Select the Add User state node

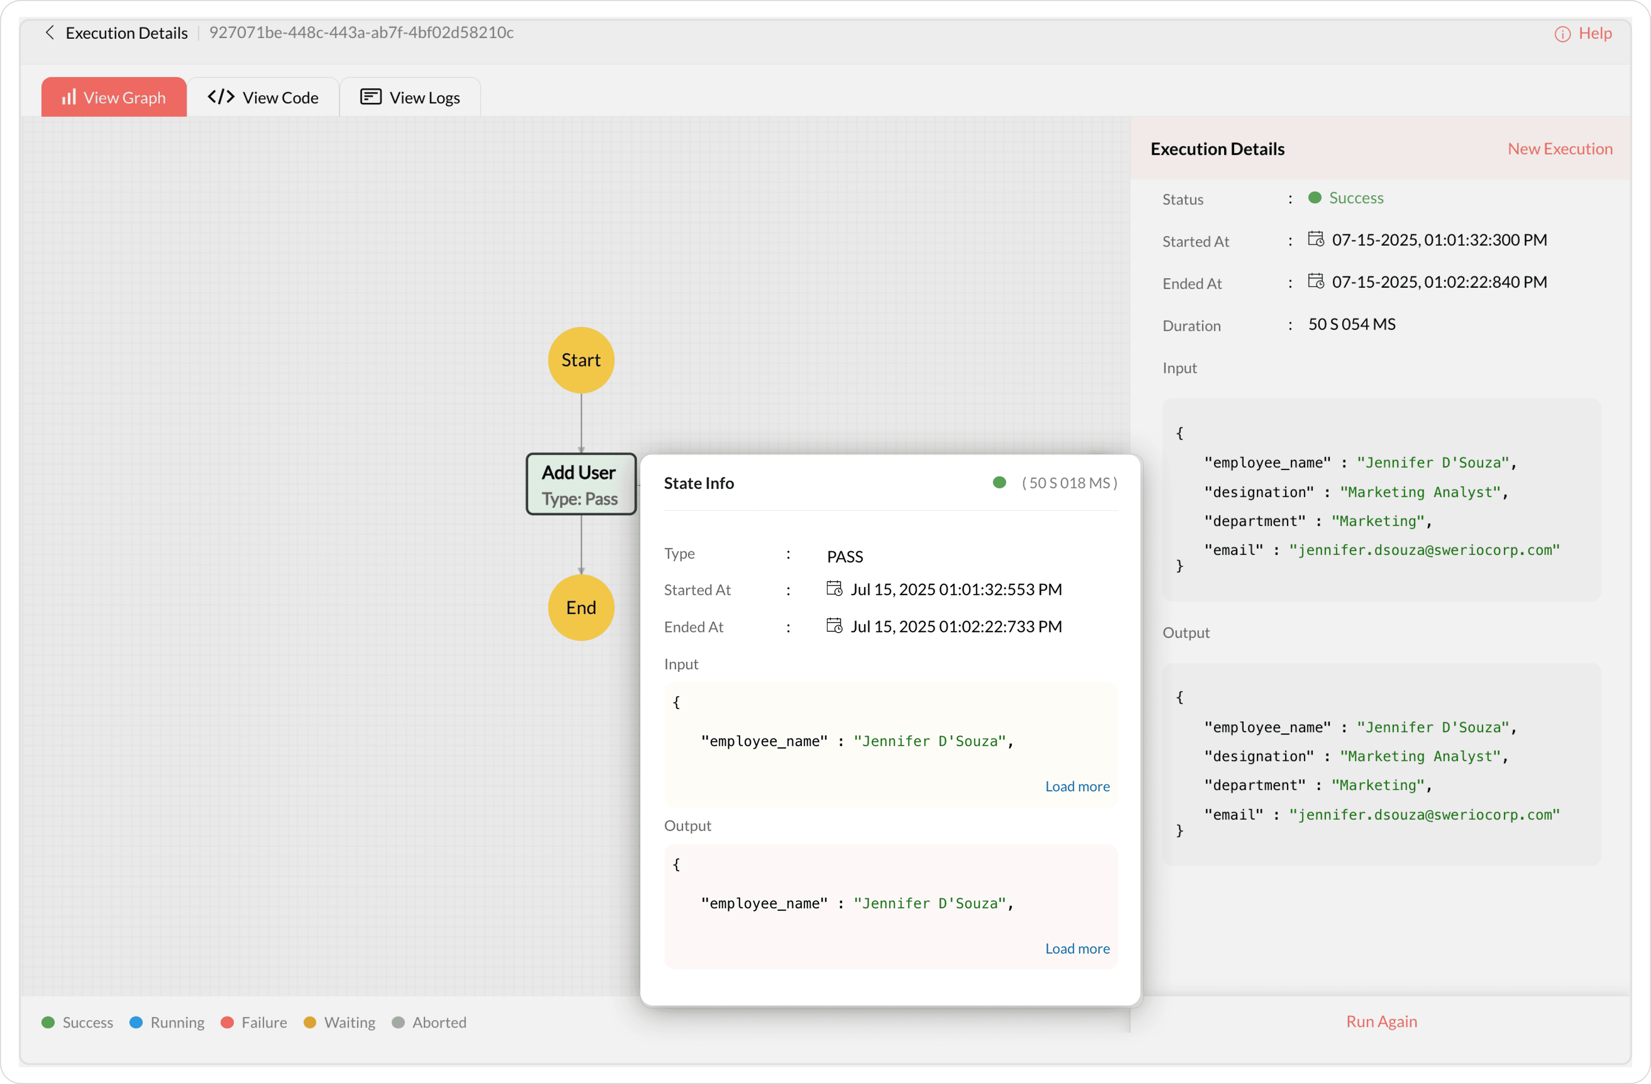click(x=581, y=484)
